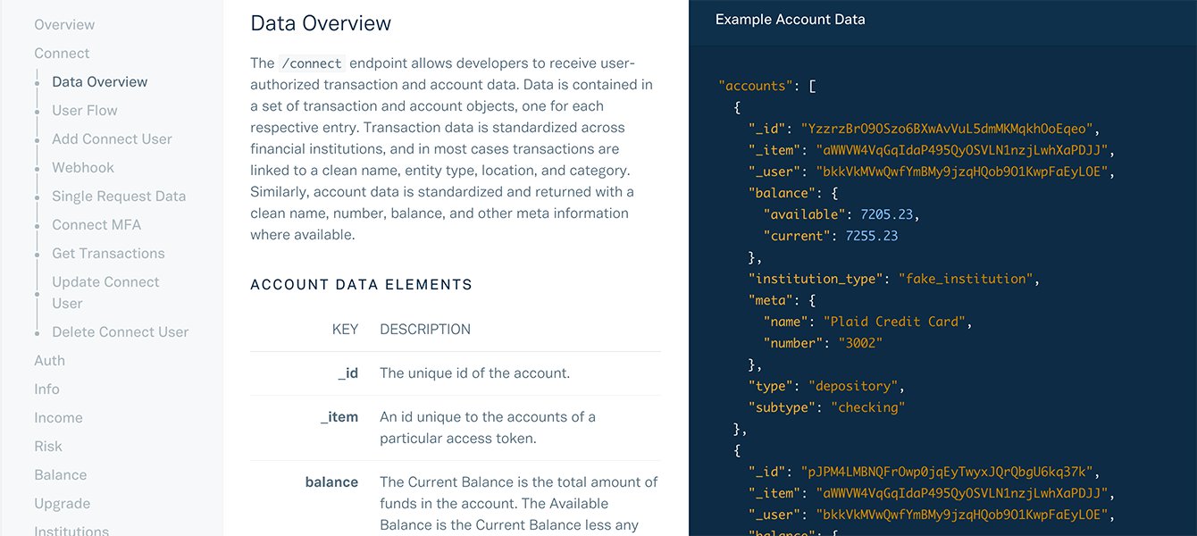Image resolution: width=1197 pixels, height=536 pixels.
Task: Expand the Connect section in sidebar
Action: (x=62, y=53)
